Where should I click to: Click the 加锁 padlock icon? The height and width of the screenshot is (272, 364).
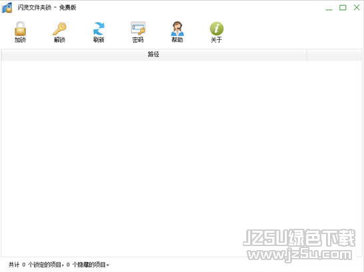pyautogui.click(x=20, y=29)
